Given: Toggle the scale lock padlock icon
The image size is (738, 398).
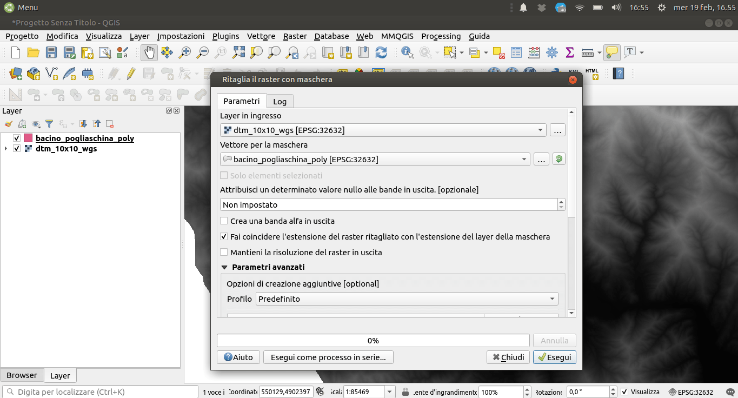Looking at the screenshot, I should (x=405, y=392).
